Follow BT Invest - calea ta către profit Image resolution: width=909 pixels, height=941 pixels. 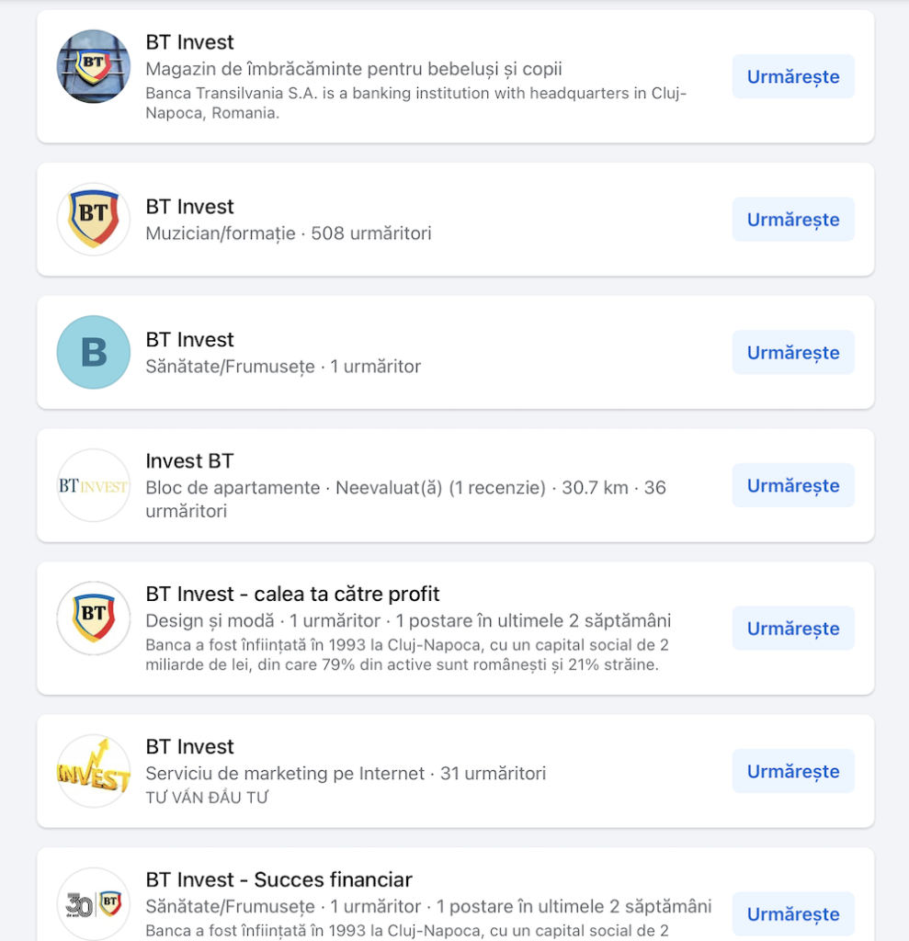point(793,629)
